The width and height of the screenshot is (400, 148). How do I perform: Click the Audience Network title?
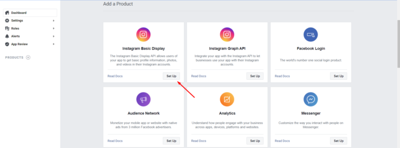click(x=144, y=113)
